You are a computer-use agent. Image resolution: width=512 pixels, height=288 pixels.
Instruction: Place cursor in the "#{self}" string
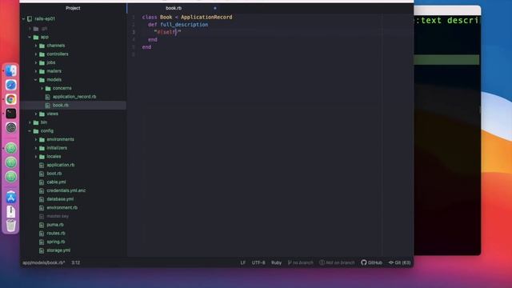click(167, 32)
